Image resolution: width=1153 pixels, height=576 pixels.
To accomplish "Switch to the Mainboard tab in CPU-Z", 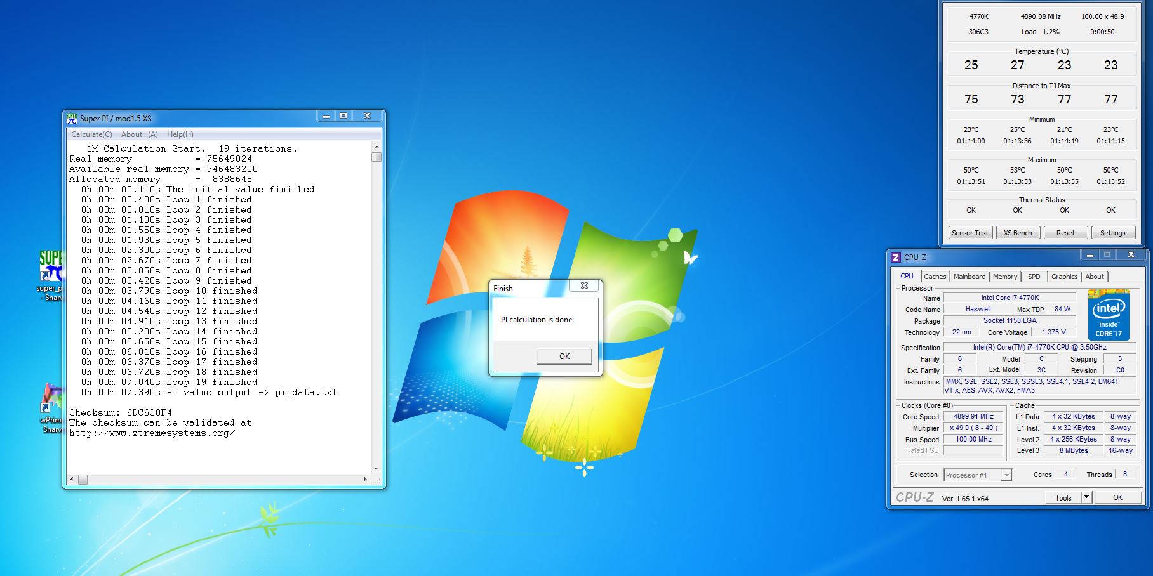I will [x=970, y=277].
